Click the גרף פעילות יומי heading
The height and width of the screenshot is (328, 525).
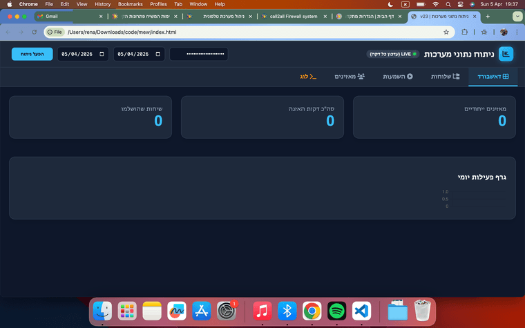click(x=481, y=177)
